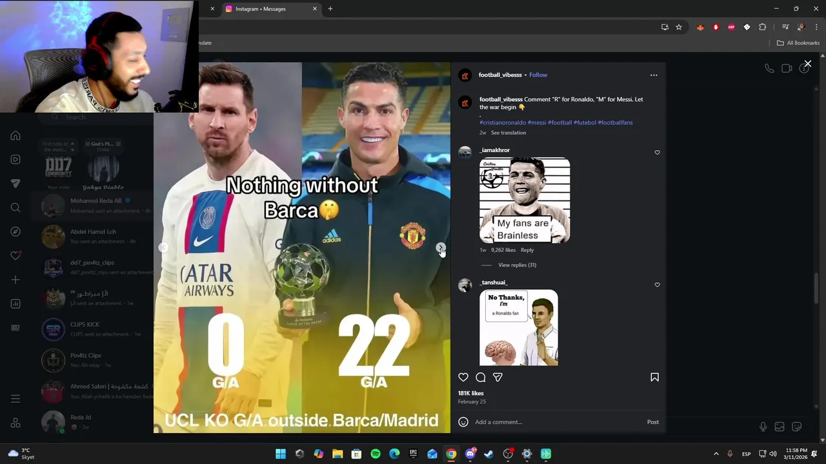Open Instagram Home in left sidebar
826x464 pixels.
click(15, 136)
